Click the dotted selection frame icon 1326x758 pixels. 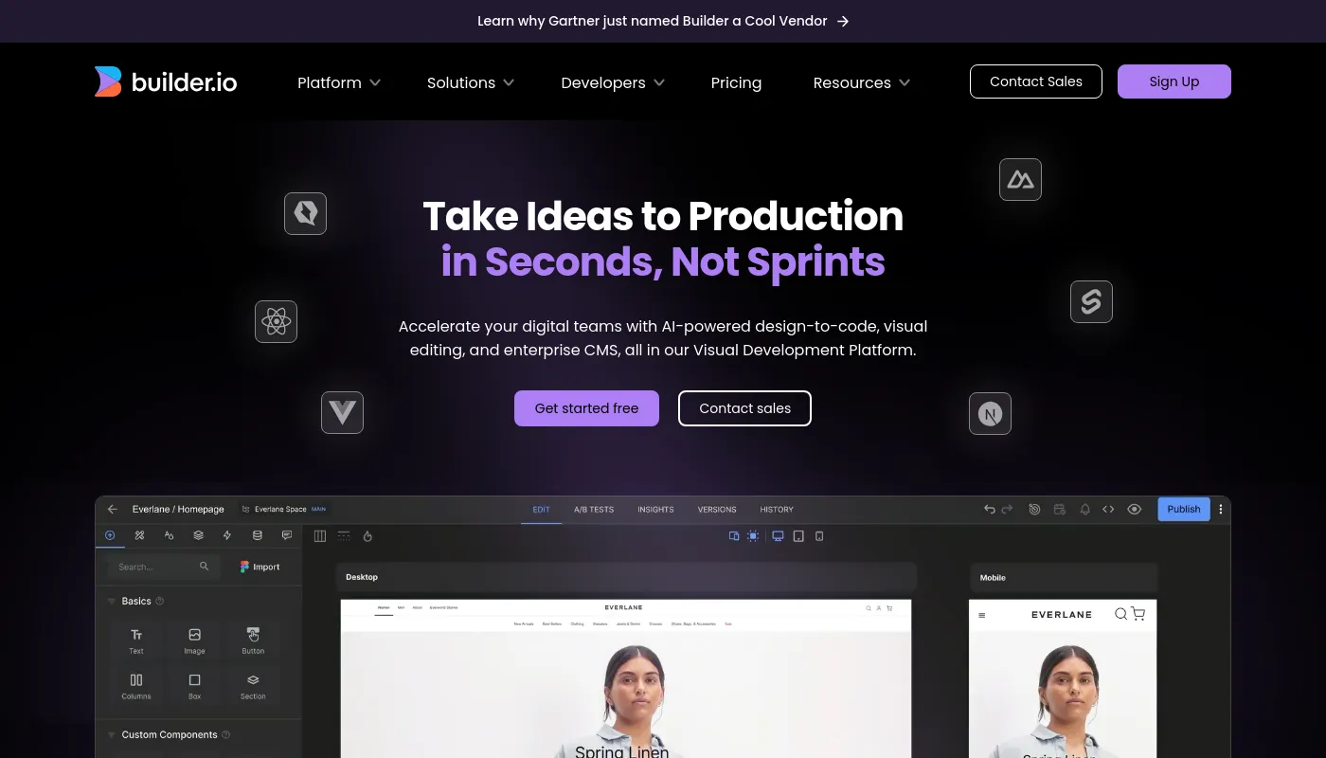[753, 536]
